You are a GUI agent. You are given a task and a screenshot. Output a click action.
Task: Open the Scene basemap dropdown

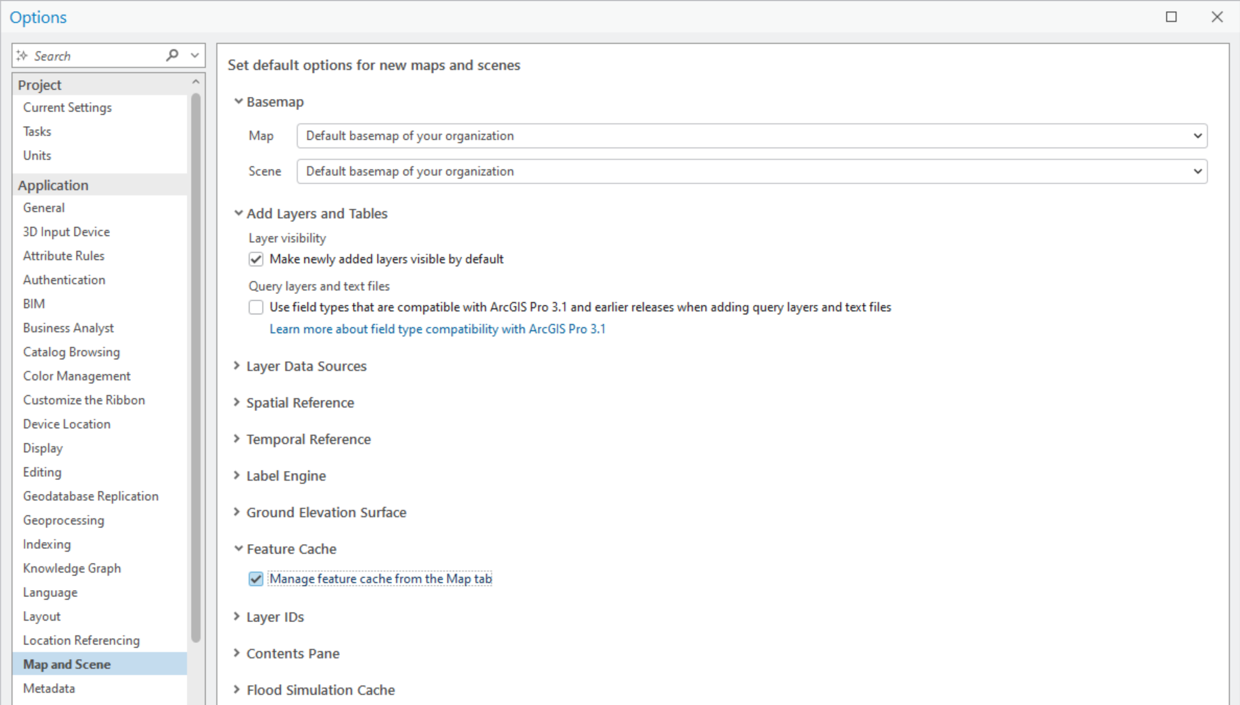pyautogui.click(x=752, y=171)
